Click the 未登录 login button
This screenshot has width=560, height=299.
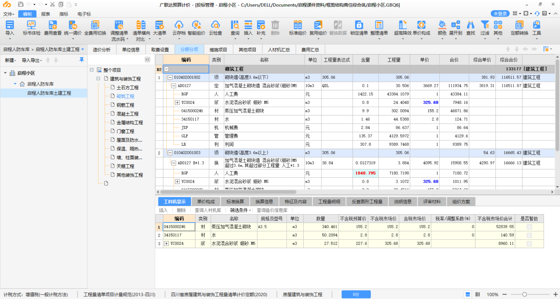500,13
